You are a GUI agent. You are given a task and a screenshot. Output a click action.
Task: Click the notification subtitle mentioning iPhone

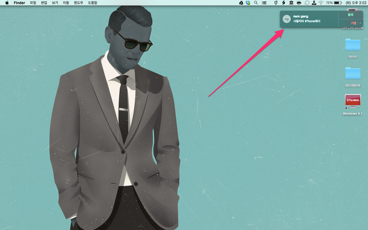click(306, 21)
